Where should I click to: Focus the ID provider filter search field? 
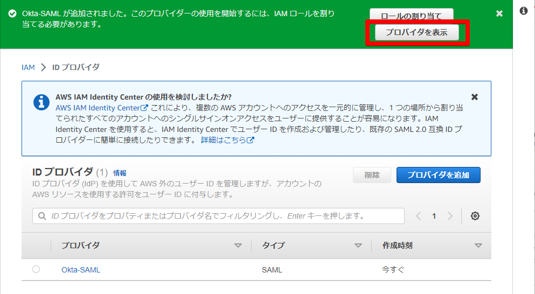tap(221, 216)
